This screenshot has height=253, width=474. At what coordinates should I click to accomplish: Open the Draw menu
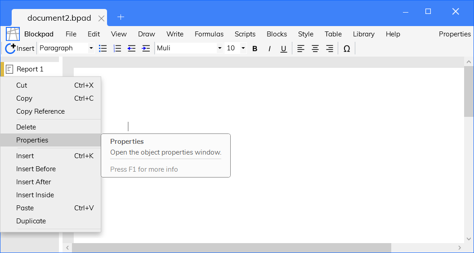[x=147, y=34]
